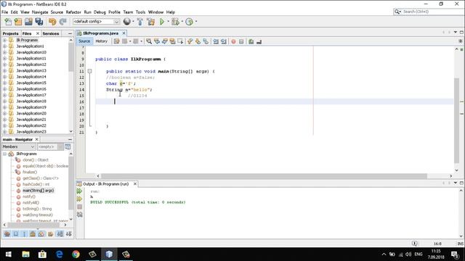Click the Start Macro Recording red circle icon
This screenshot has height=261, width=465.
[x=233, y=41]
